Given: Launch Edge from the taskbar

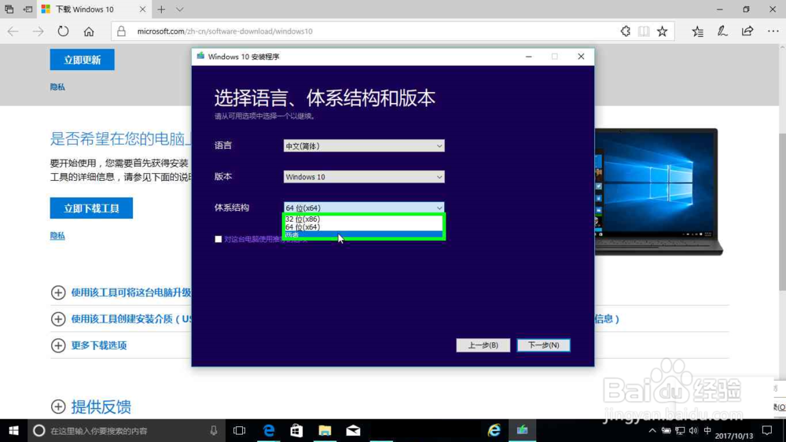Looking at the screenshot, I should point(269,430).
